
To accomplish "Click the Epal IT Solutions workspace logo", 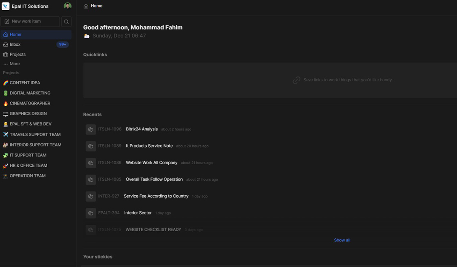I will (x=6, y=6).
